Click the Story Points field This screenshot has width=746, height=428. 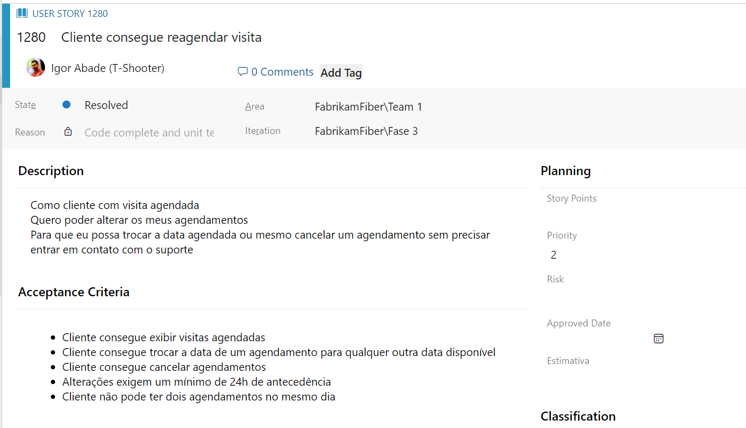(x=604, y=214)
